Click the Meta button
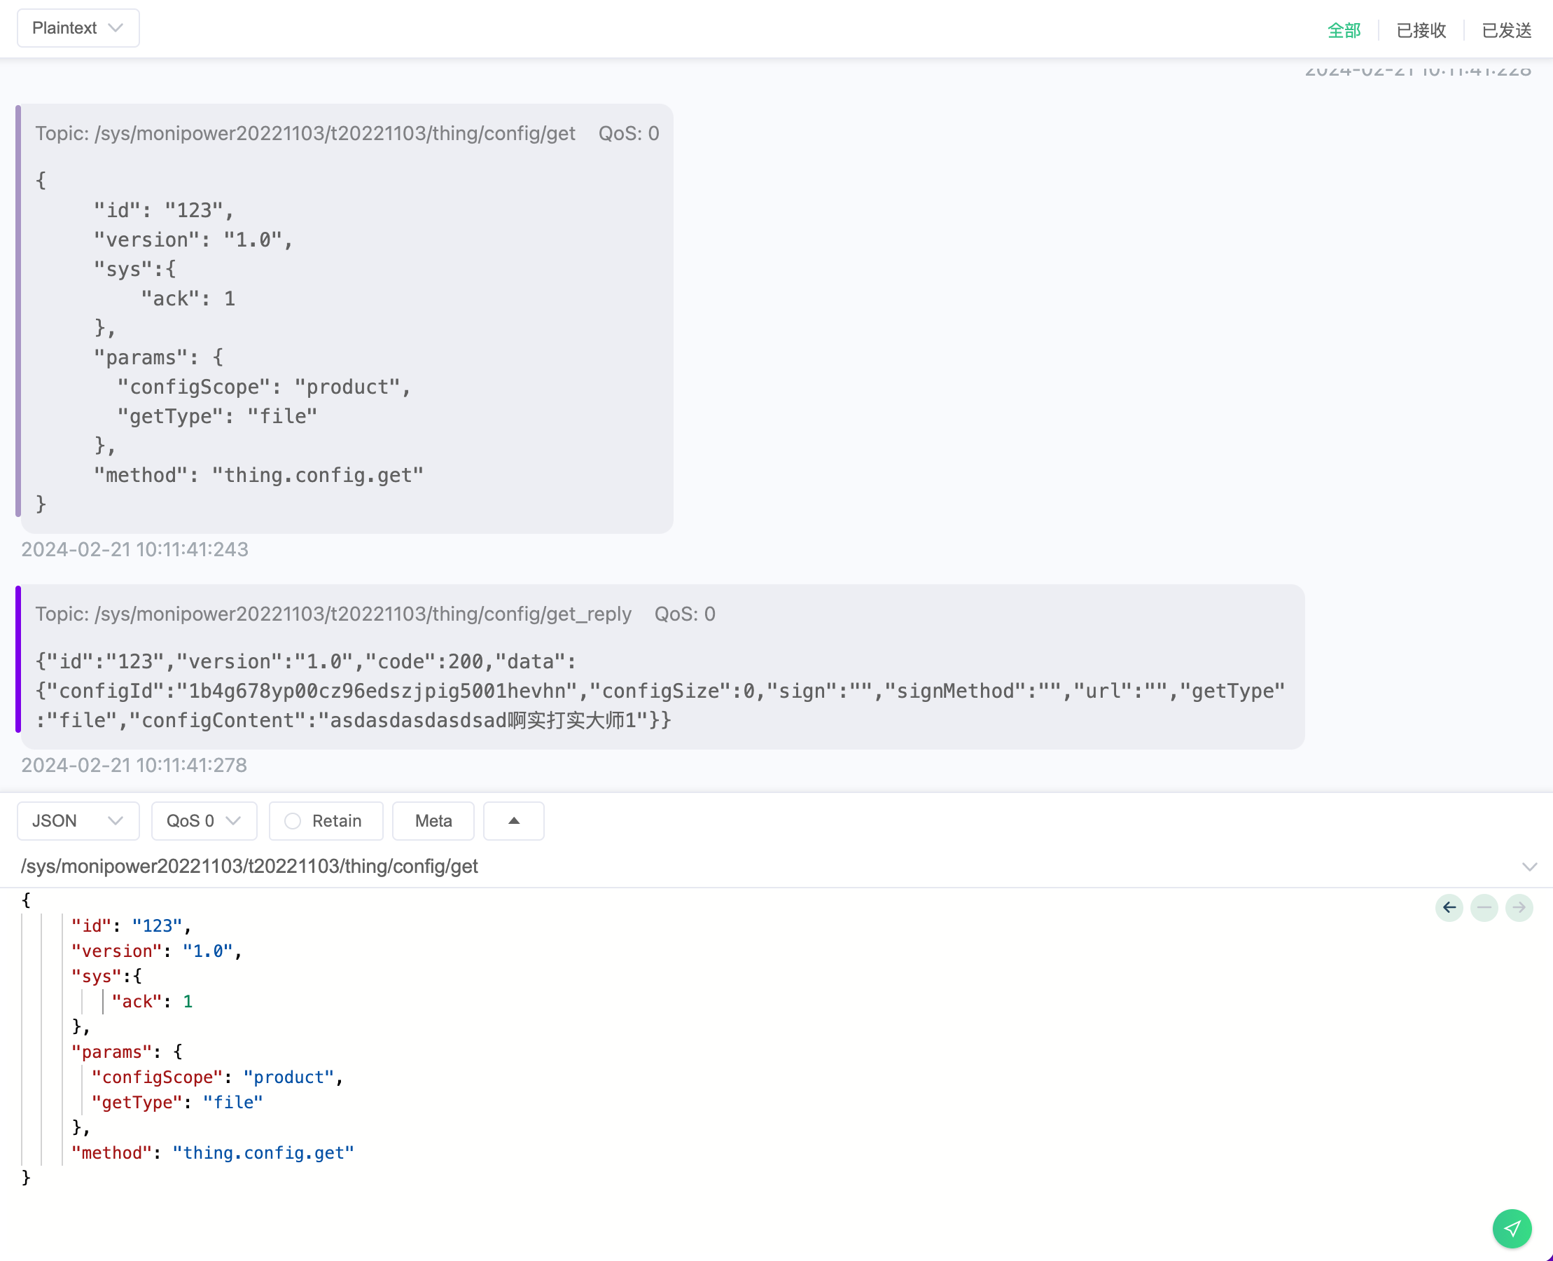 pyautogui.click(x=433, y=821)
